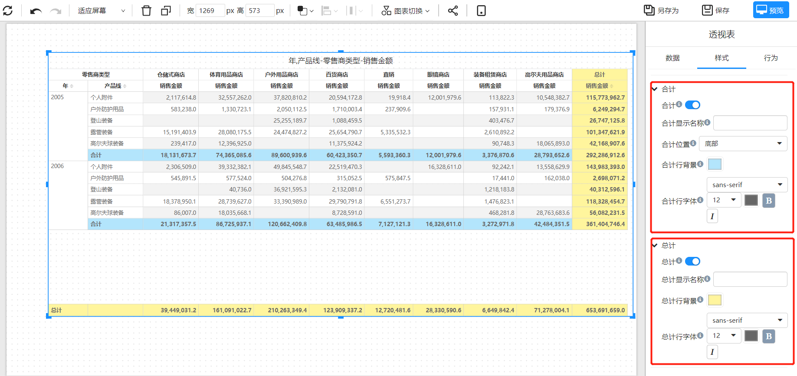This screenshot has width=797, height=376.
Task: Click the 高尔夫用品商店 column header
Action: pos(544,75)
